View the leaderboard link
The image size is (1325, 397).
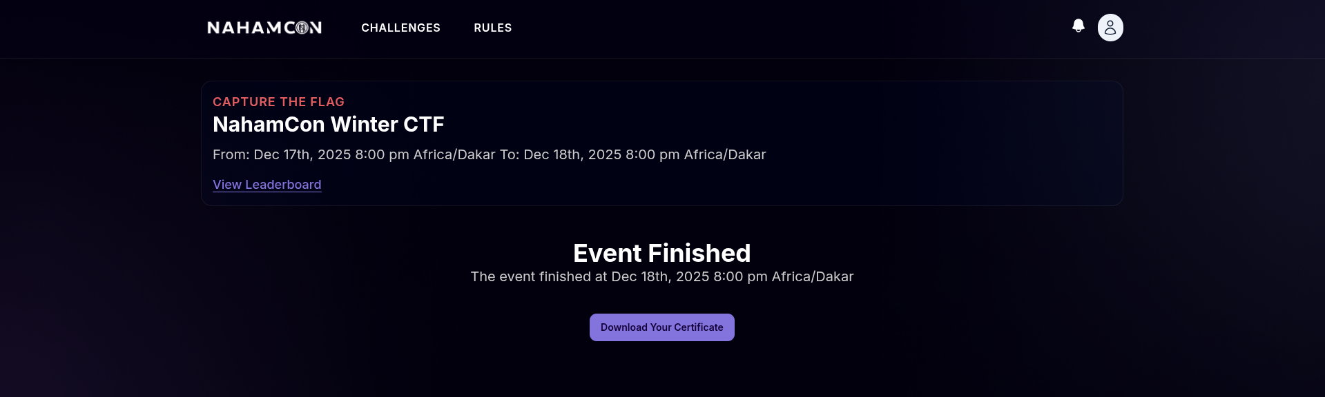pos(267,185)
